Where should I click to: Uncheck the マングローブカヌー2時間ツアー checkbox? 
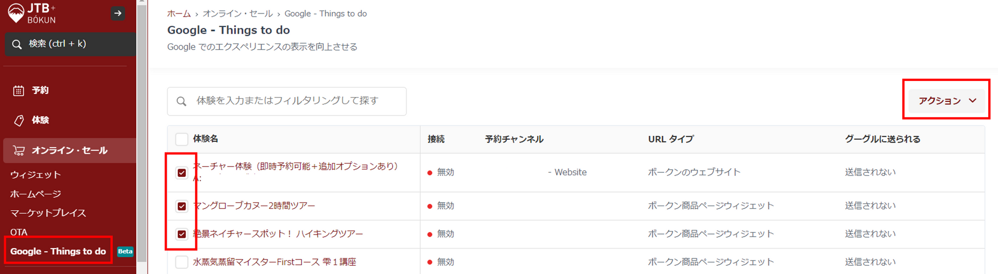click(181, 206)
